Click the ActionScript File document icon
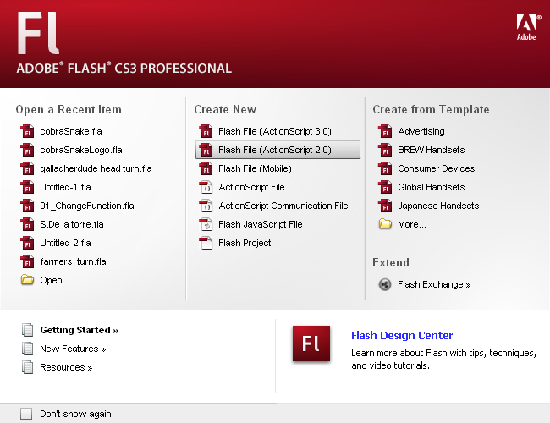 (x=205, y=187)
